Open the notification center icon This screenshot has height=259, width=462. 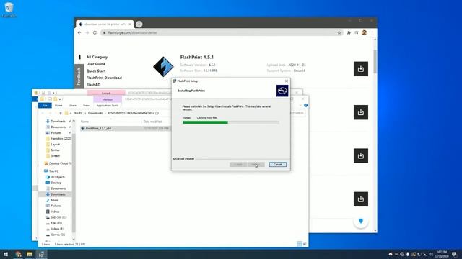454,254
